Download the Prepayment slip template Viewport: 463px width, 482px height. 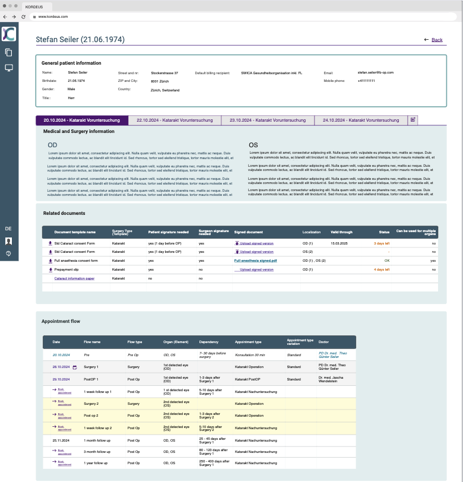pos(50,269)
